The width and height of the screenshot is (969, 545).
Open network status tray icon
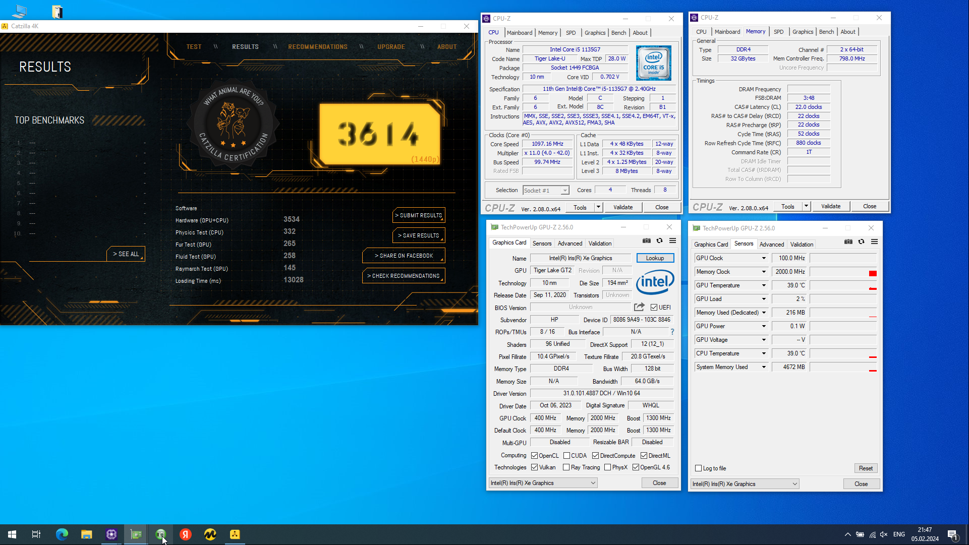(x=872, y=534)
